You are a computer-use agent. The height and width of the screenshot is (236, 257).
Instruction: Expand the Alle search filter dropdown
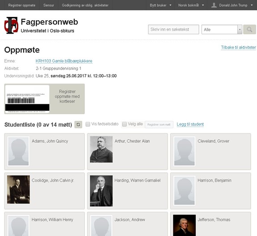tap(222, 30)
